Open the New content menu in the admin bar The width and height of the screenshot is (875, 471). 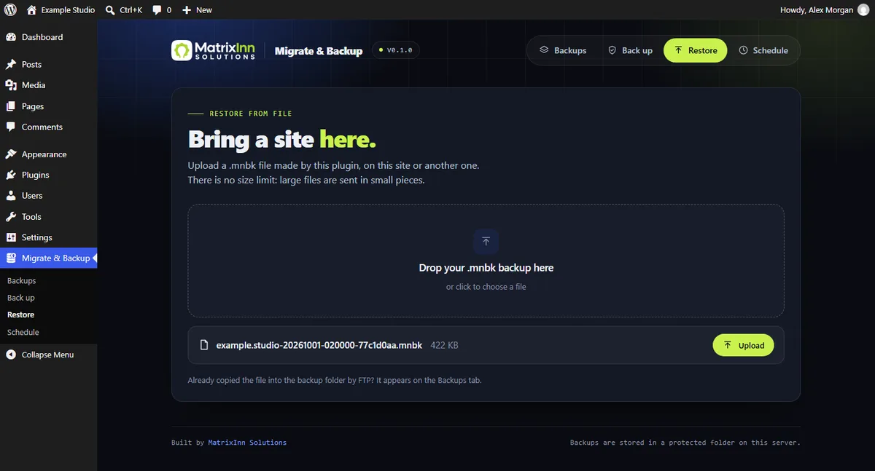197,10
